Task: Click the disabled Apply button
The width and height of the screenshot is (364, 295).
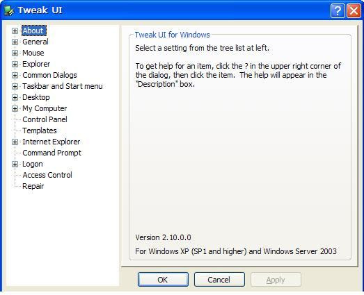Action: tap(276, 280)
